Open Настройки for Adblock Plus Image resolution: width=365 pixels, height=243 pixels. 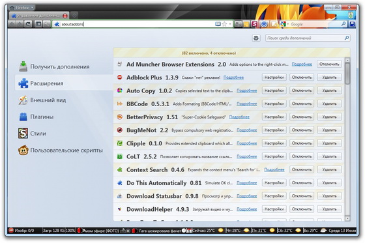click(274, 78)
